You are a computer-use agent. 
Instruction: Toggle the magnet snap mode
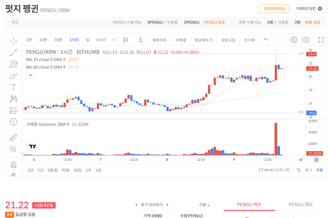click(x=13, y=165)
